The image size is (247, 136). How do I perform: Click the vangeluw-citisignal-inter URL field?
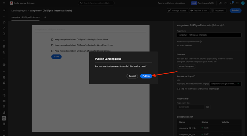225,83
